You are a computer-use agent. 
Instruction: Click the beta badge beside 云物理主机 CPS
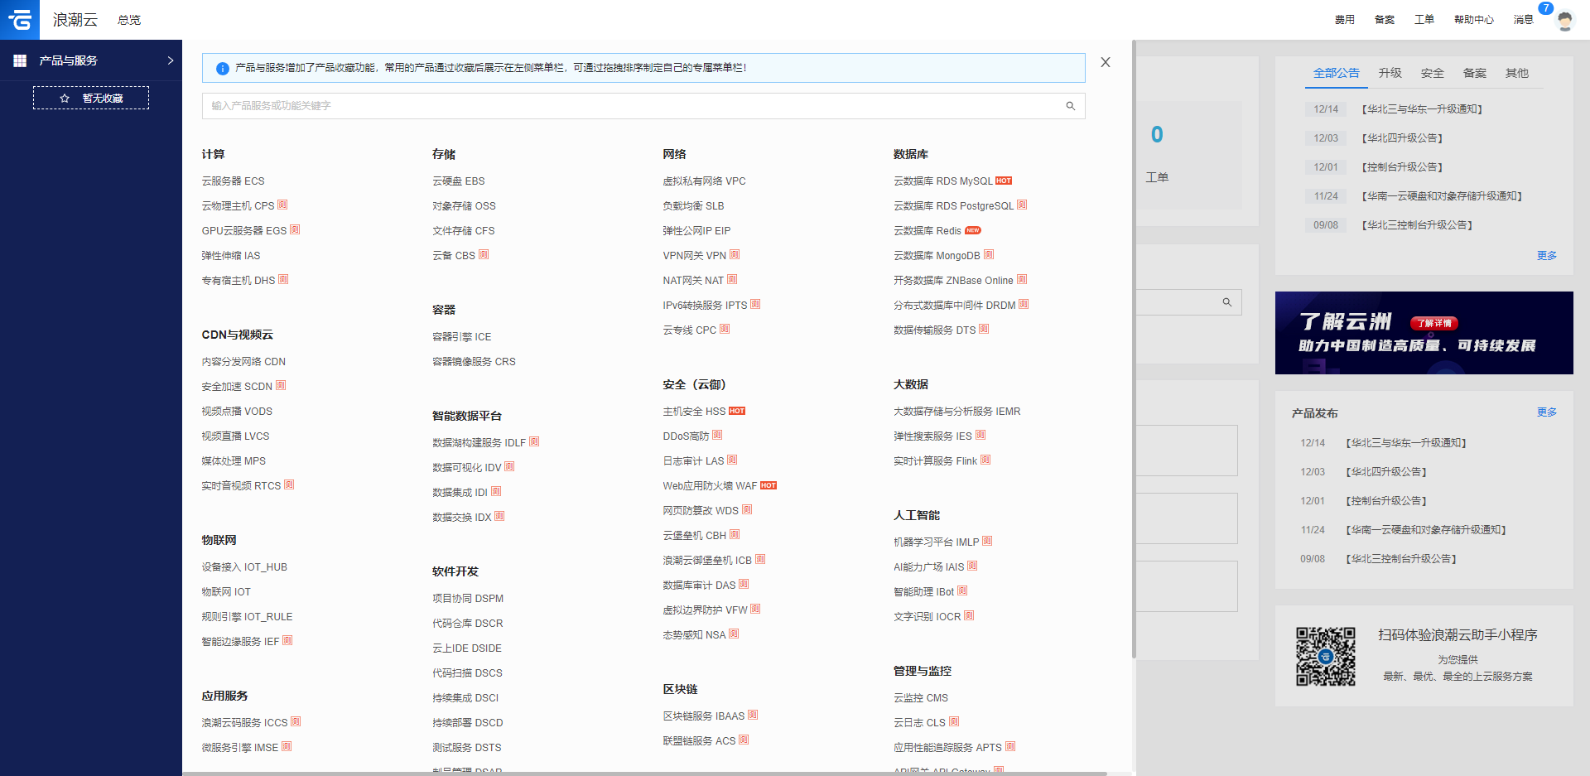click(x=282, y=205)
